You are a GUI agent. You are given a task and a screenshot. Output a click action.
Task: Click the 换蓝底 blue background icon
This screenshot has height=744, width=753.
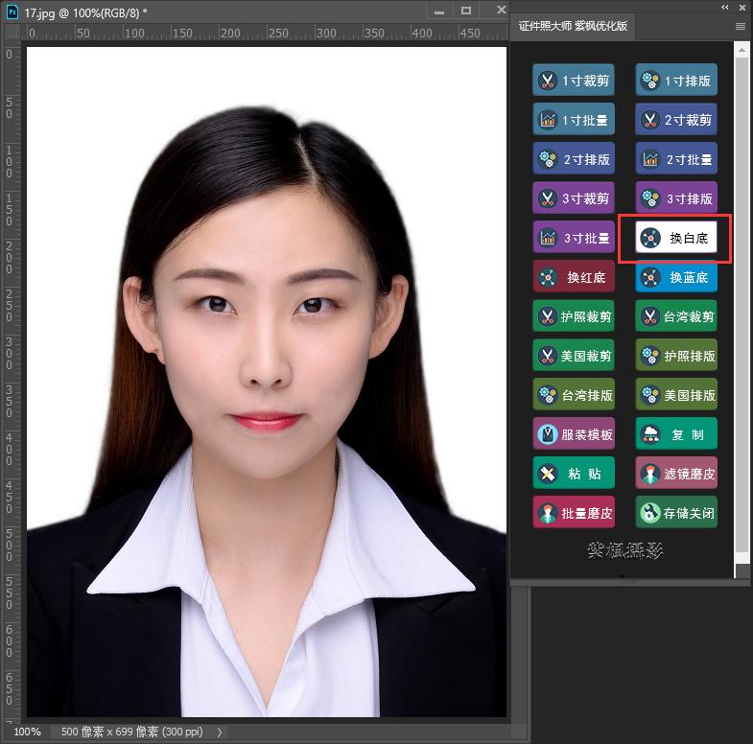(650, 277)
